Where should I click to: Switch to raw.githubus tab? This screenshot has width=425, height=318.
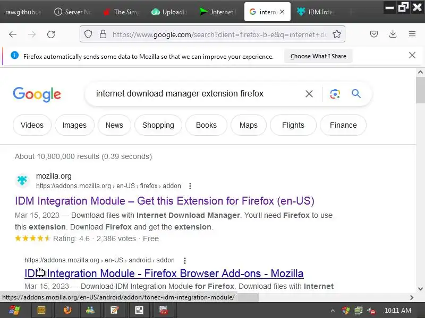point(23,12)
